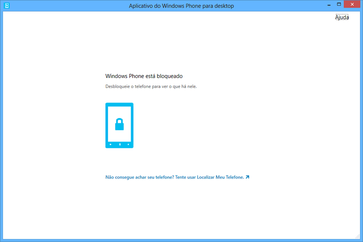The height and width of the screenshot is (242, 363).
Task: Maximize the Windows Phone app window
Action: pyautogui.click(x=339, y=5)
